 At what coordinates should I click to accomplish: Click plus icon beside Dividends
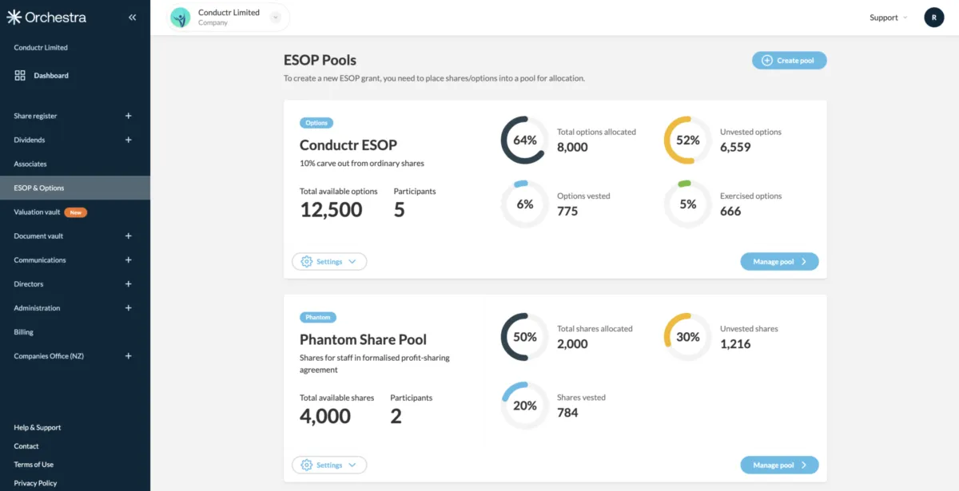tap(129, 140)
